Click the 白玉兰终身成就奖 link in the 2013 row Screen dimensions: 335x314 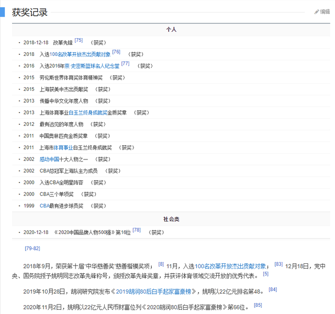point(88,112)
